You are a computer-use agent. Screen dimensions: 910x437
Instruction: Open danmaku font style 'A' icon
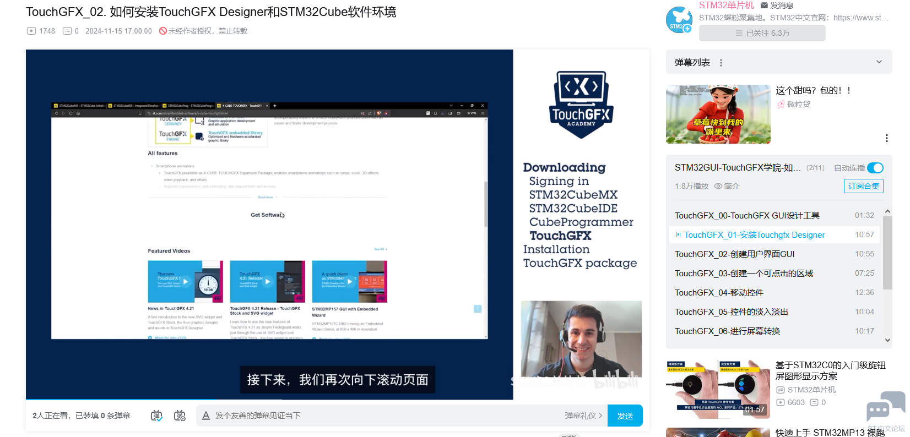pyautogui.click(x=205, y=416)
